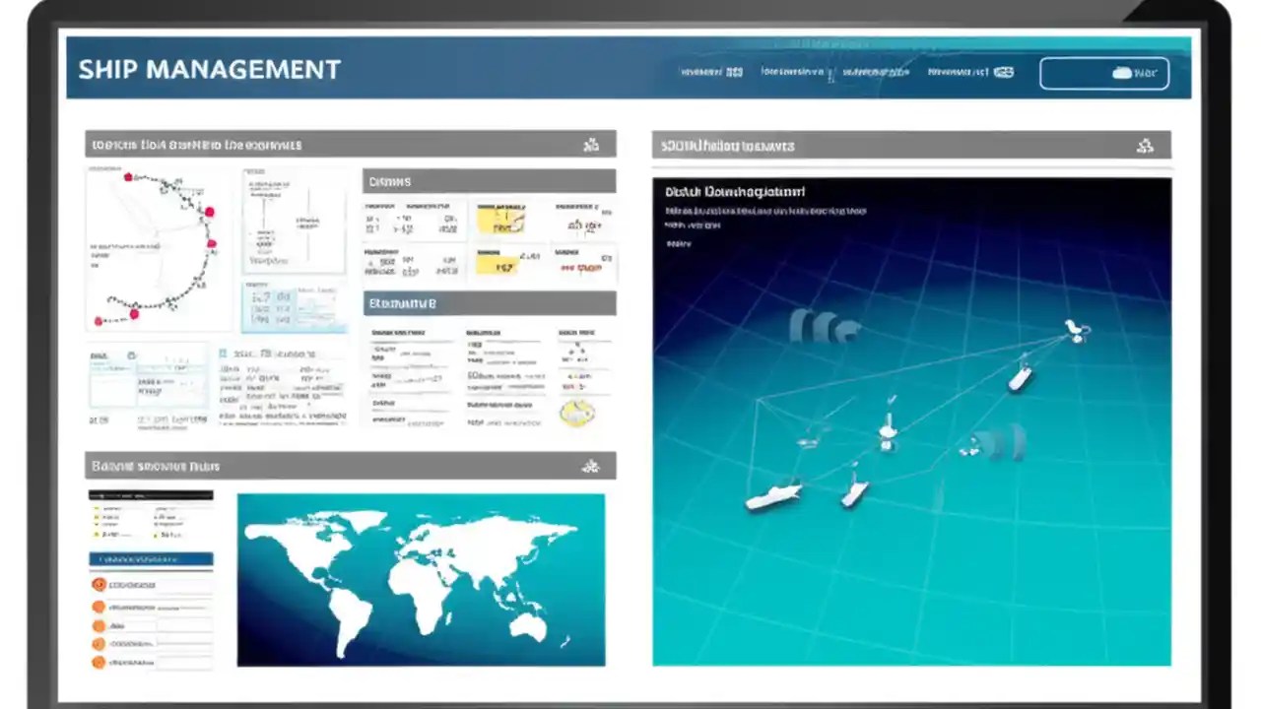Click the blue header bar above the alerts list
This screenshot has height=709, width=1261.
pos(150,558)
